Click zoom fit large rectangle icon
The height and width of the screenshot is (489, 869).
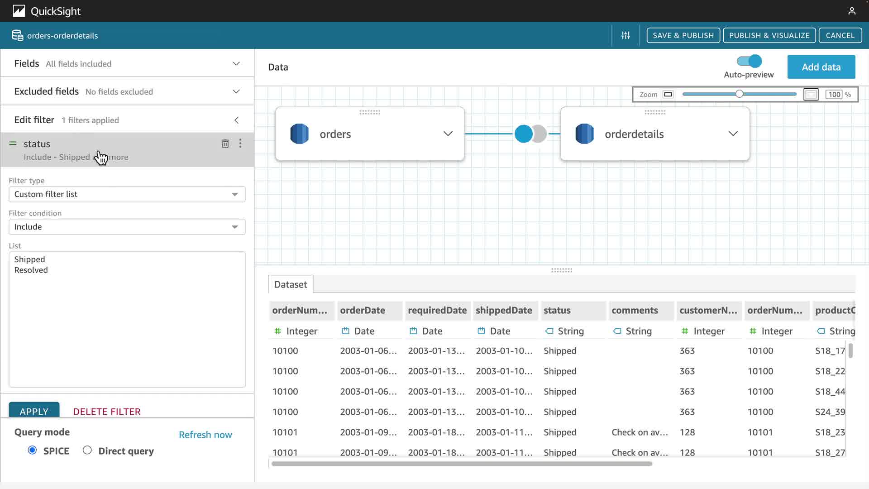811,95
